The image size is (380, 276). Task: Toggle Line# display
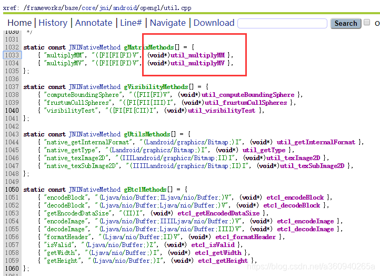click(x=131, y=23)
